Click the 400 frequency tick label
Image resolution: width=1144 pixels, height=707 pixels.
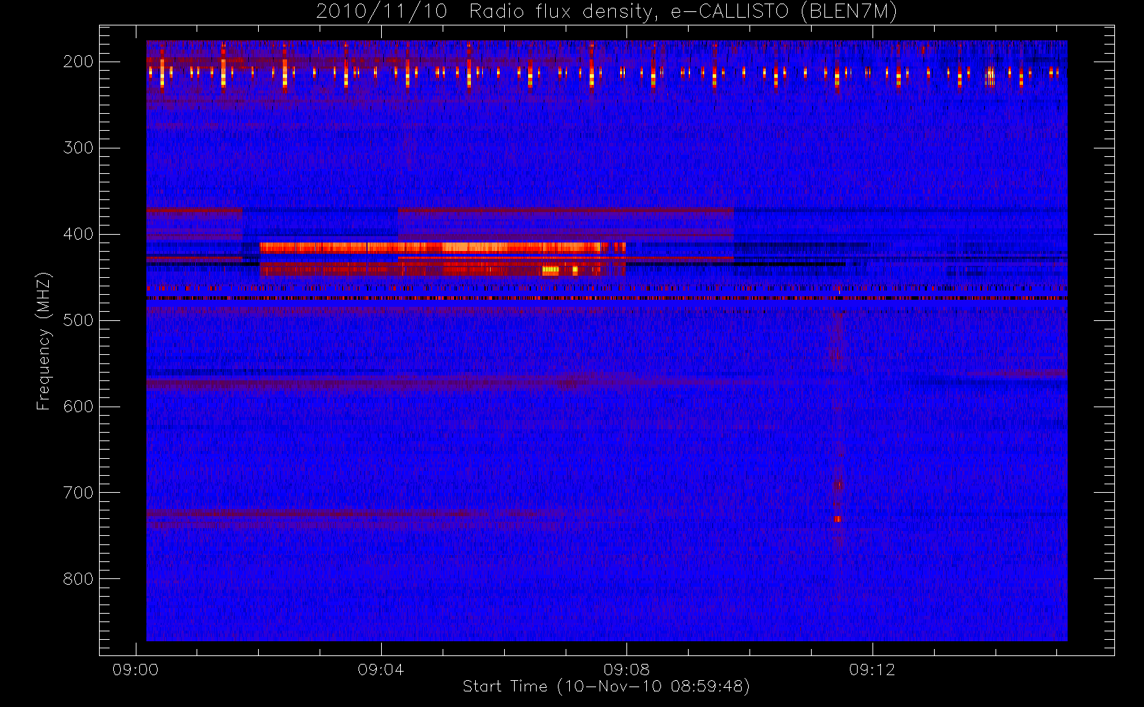click(78, 234)
